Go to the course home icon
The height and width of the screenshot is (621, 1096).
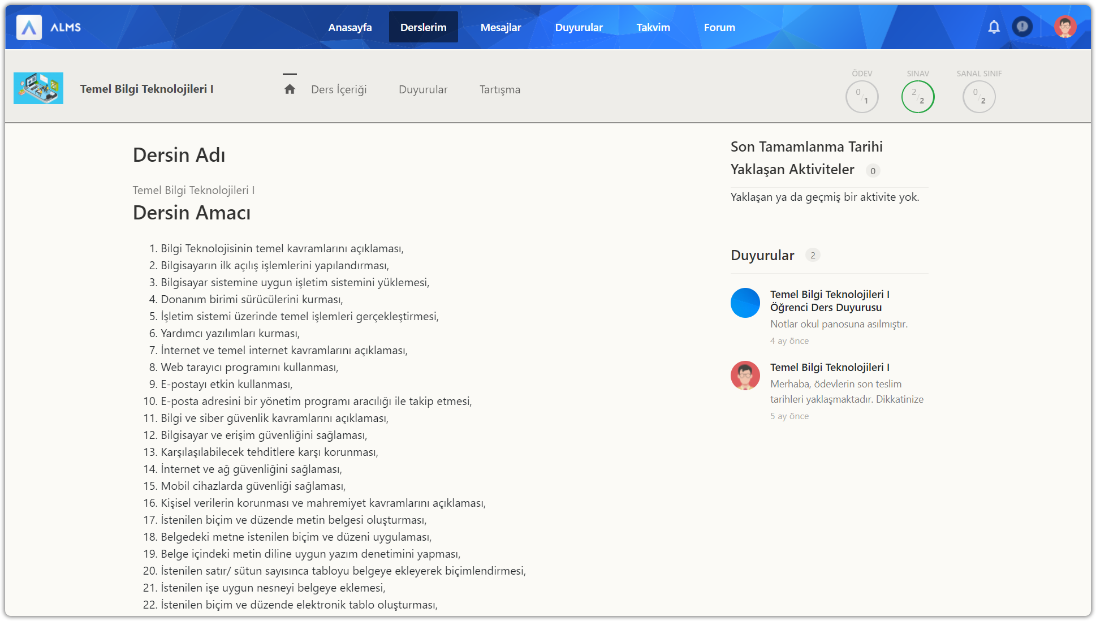[290, 89]
